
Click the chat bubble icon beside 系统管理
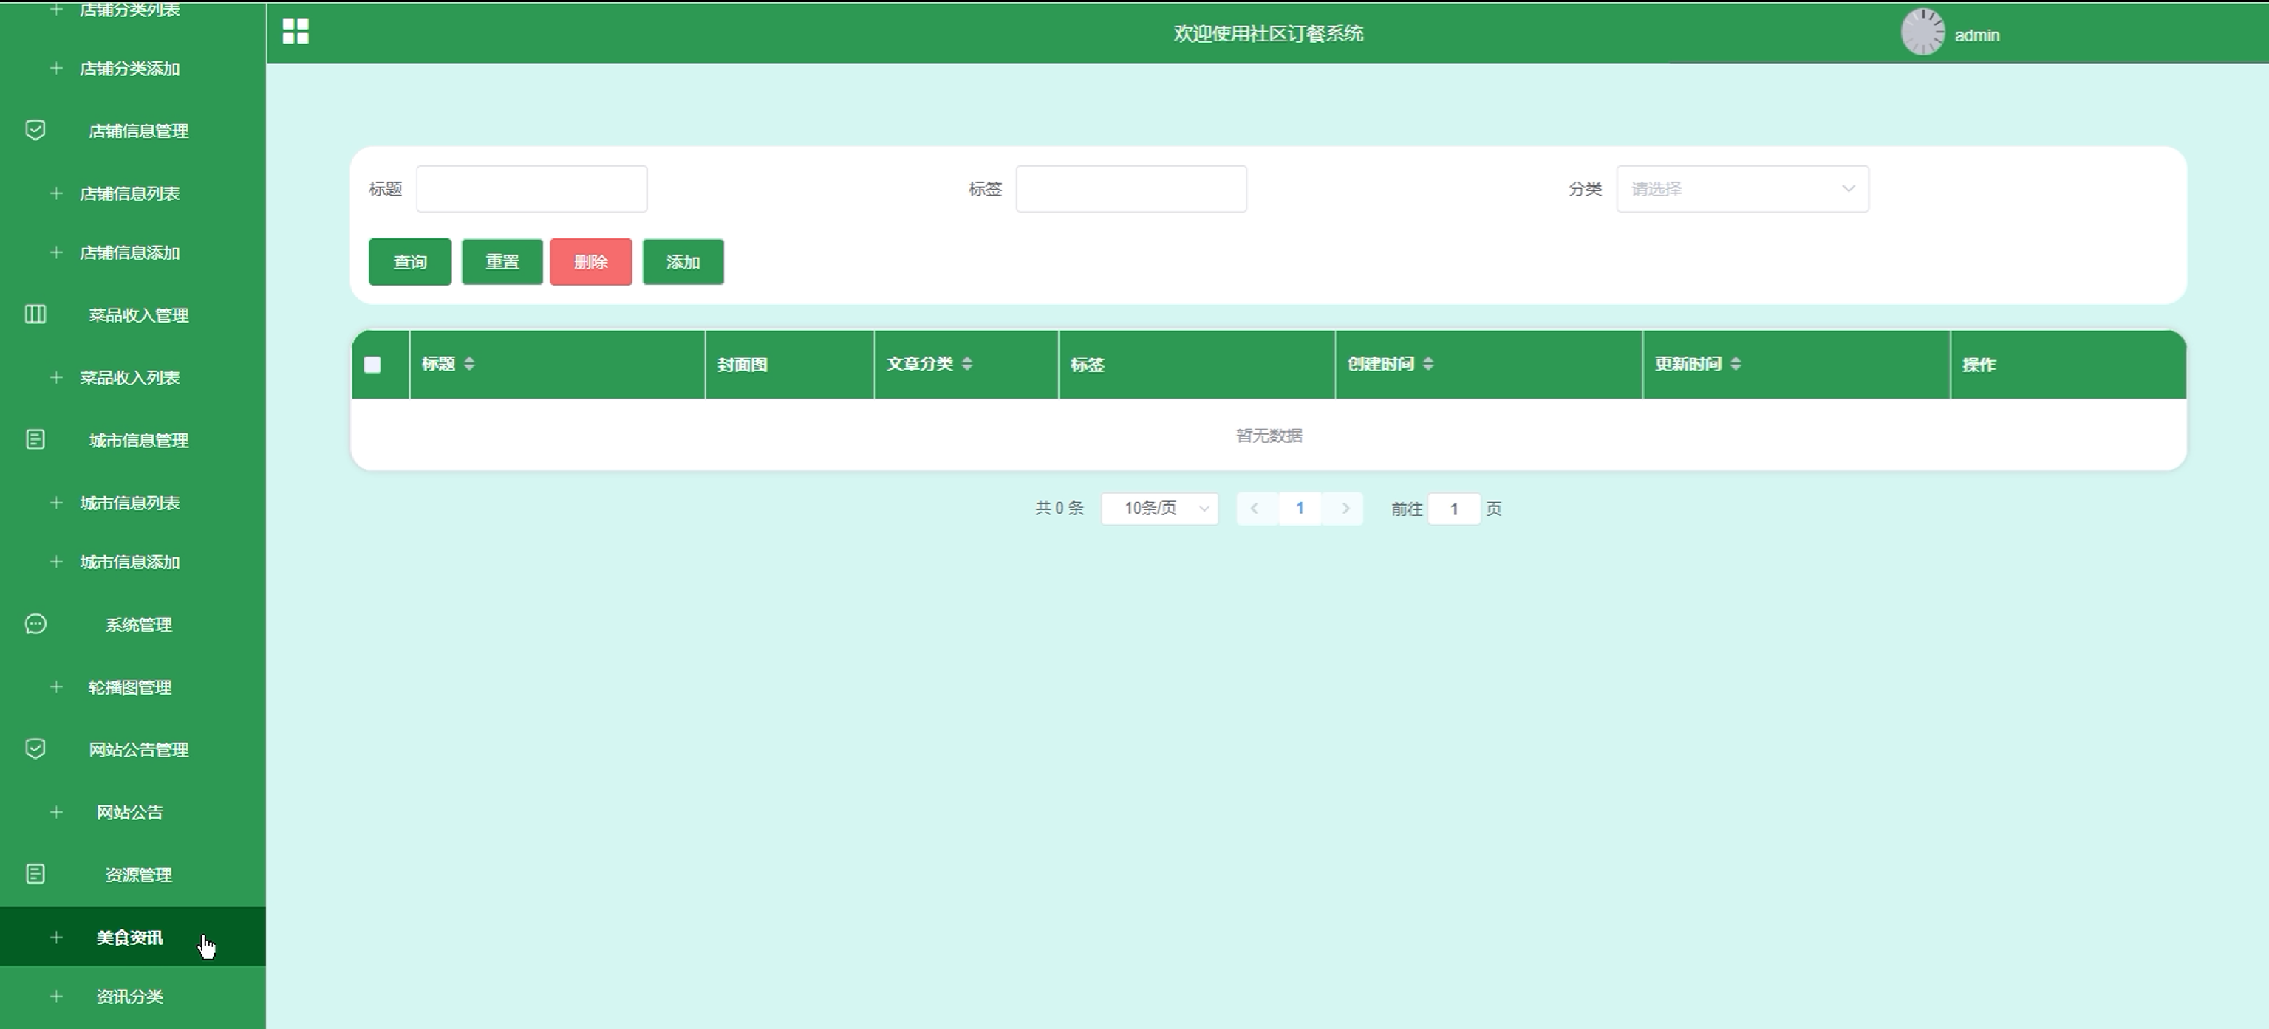(x=35, y=624)
